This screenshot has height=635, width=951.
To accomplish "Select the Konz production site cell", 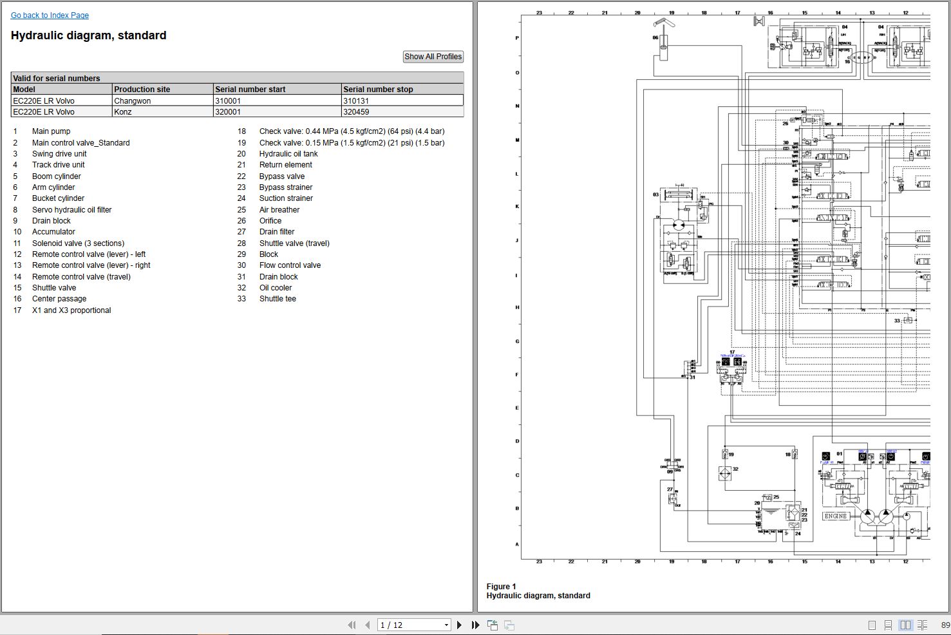I will point(163,111).
